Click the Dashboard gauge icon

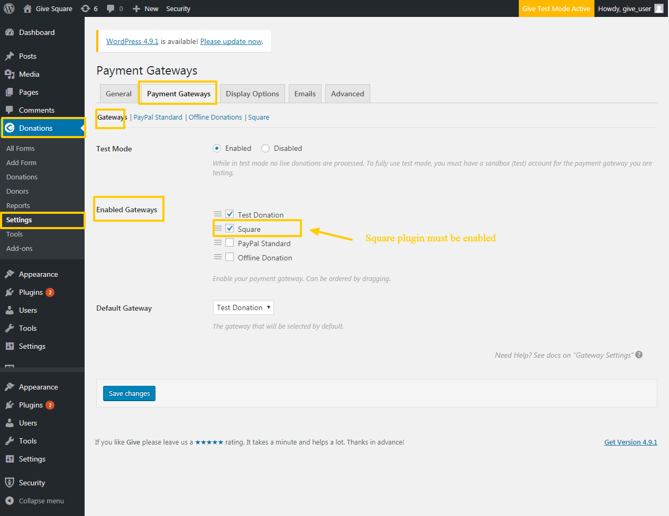(x=10, y=32)
